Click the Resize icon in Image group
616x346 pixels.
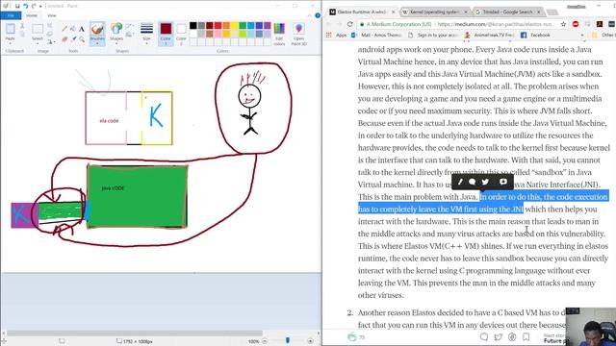pyautogui.click(x=49, y=34)
